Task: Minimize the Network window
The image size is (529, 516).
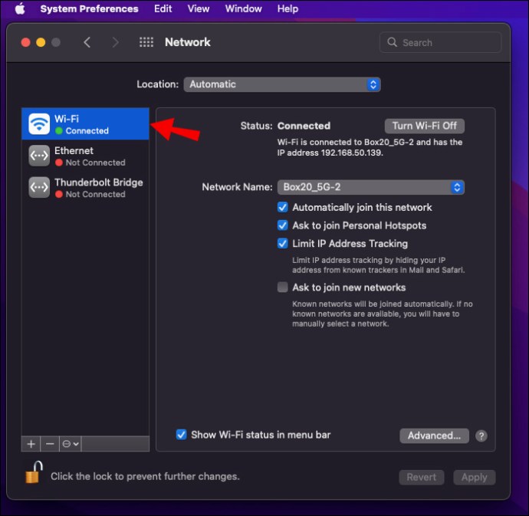Action: pos(41,42)
